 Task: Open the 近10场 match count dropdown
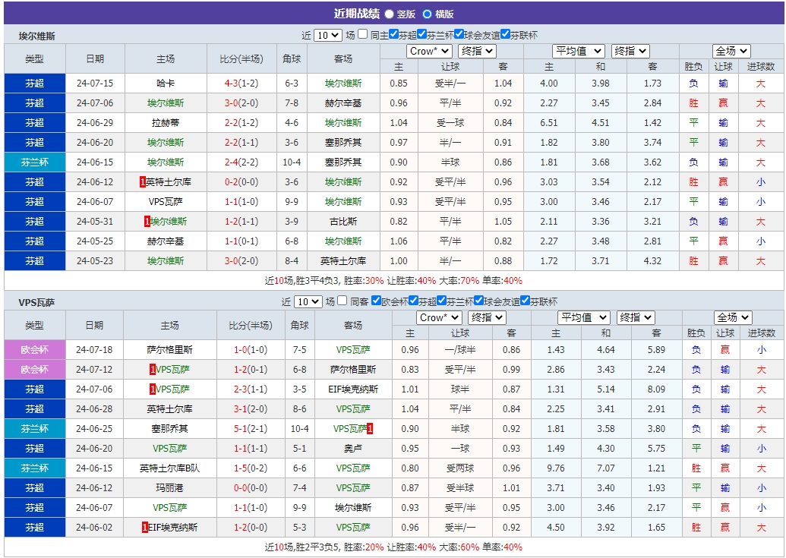327,34
